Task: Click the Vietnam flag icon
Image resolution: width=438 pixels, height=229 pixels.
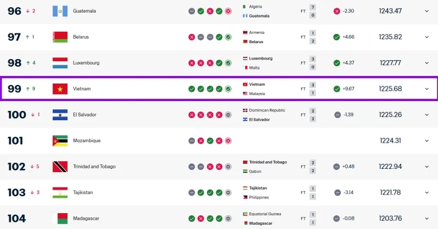Action: pyautogui.click(x=60, y=89)
